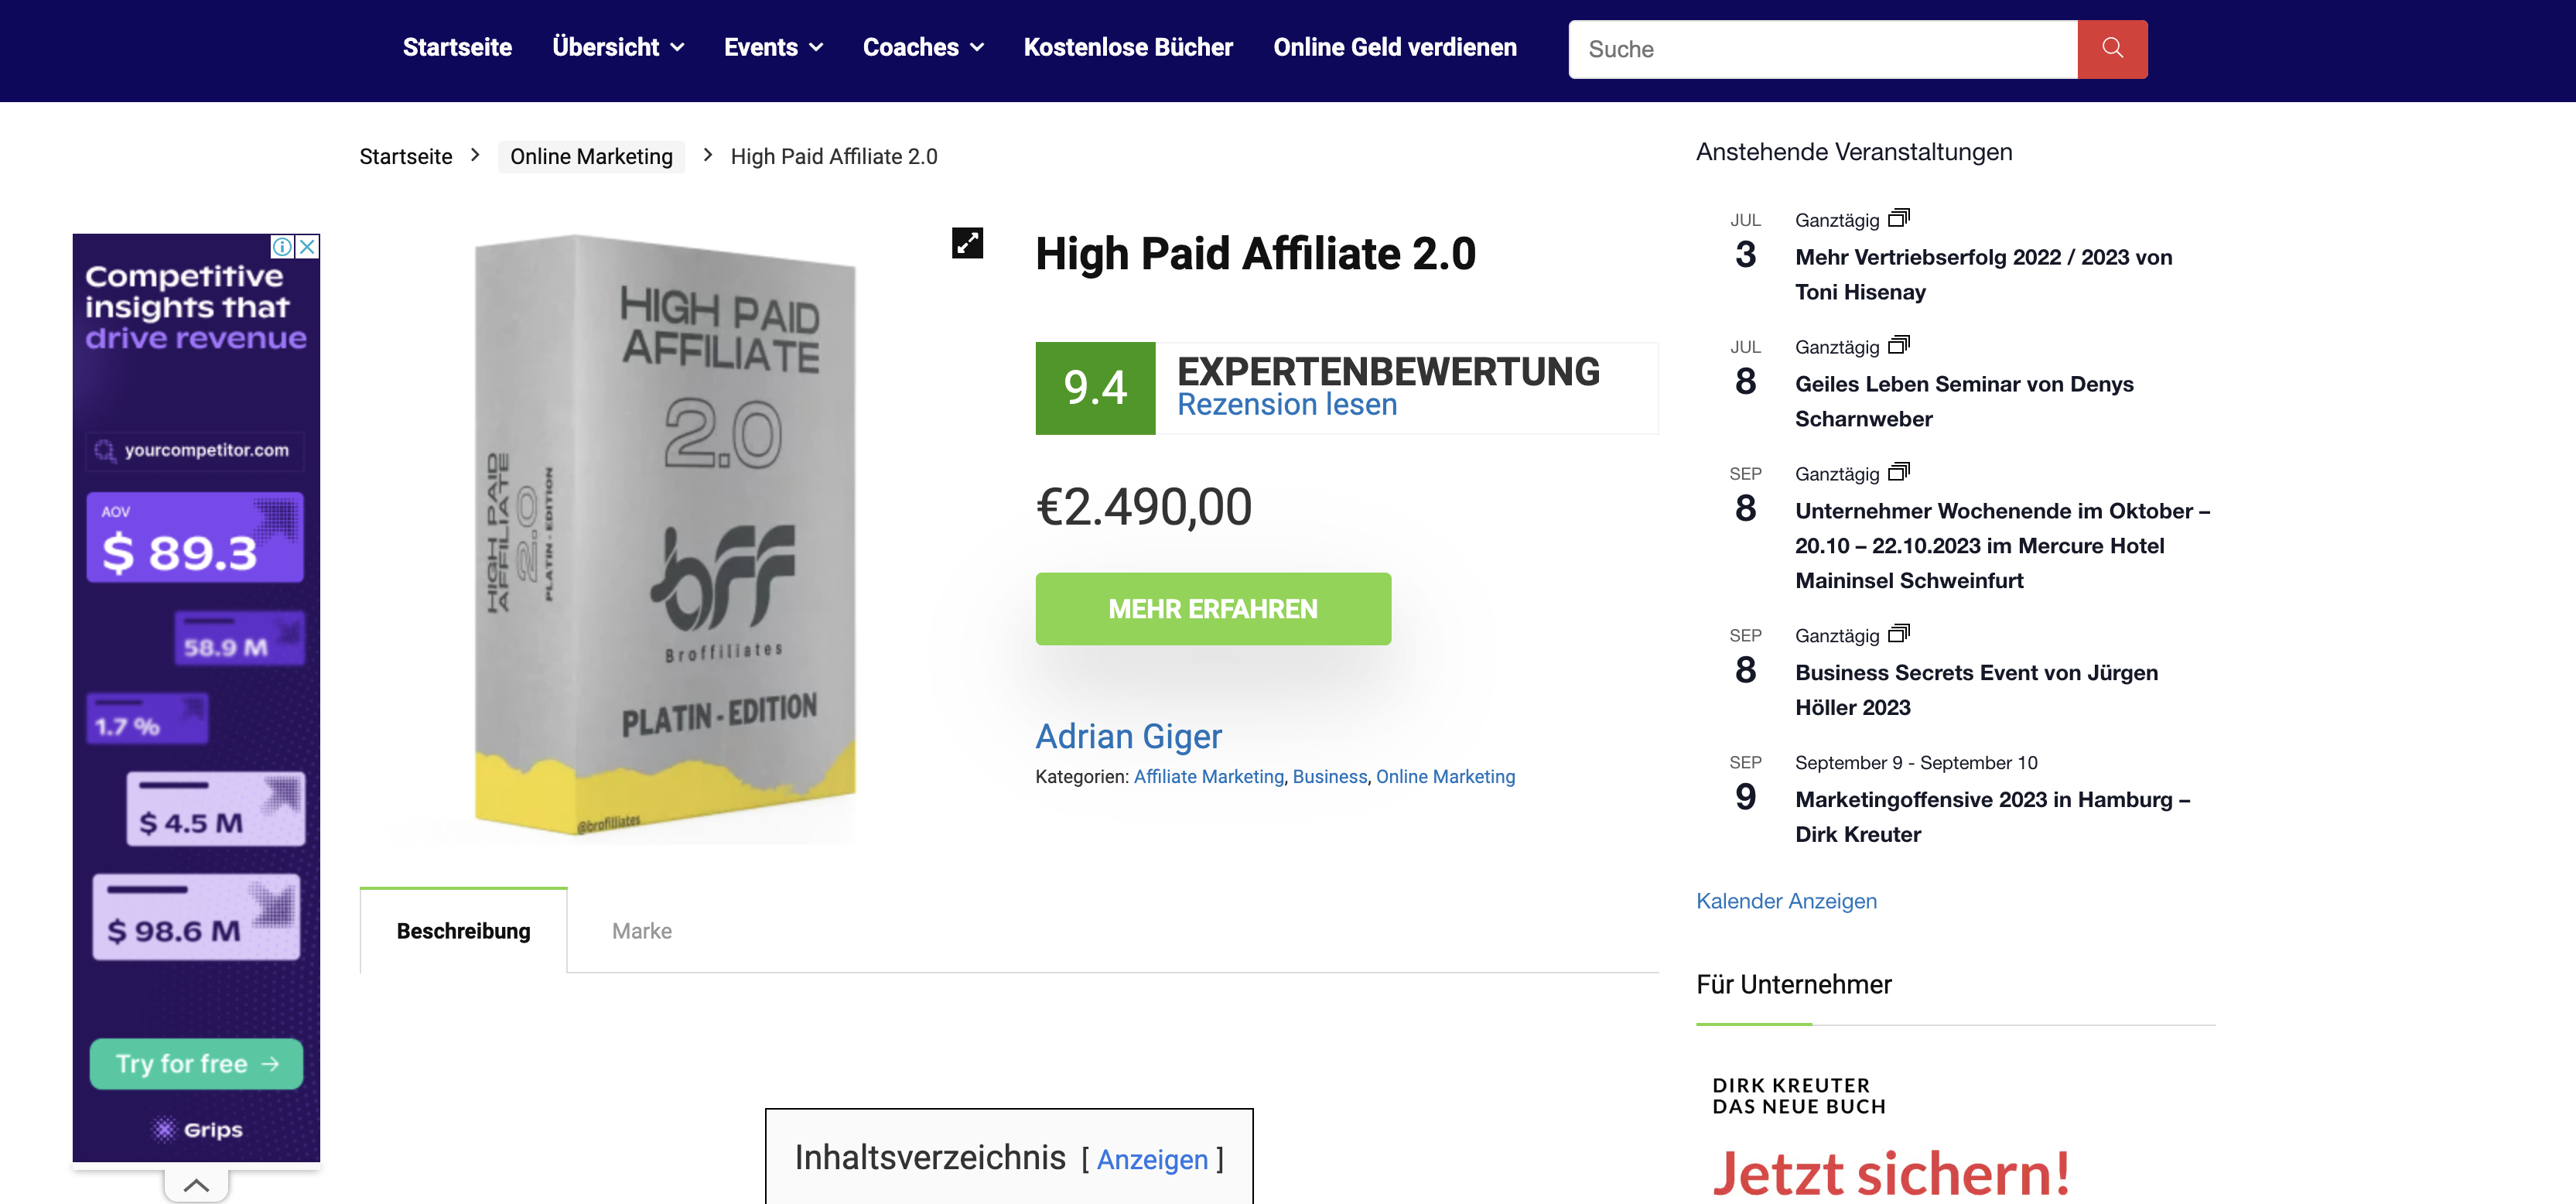Click Try for free ad button
This screenshot has height=1204, width=2576.
pos(196,1063)
